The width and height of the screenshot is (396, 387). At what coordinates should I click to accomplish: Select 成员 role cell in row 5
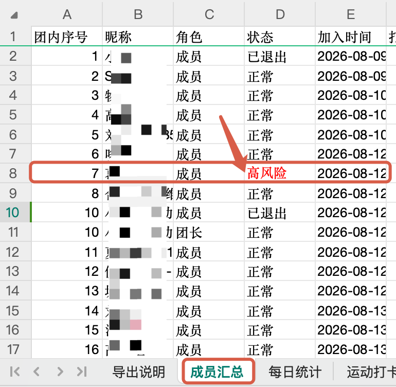point(209,115)
